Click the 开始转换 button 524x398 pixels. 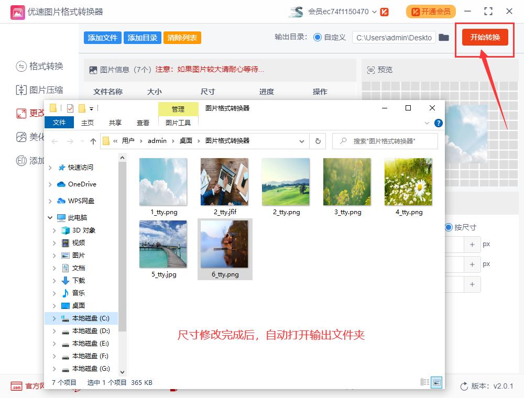click(x=484, y=37)
